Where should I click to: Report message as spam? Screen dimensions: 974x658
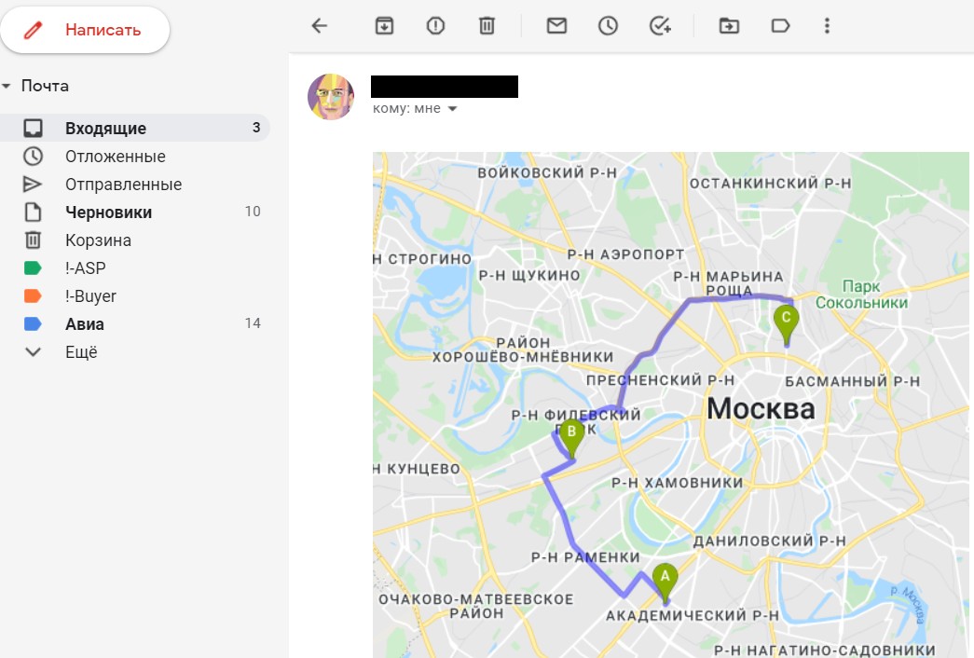[435, 26]
